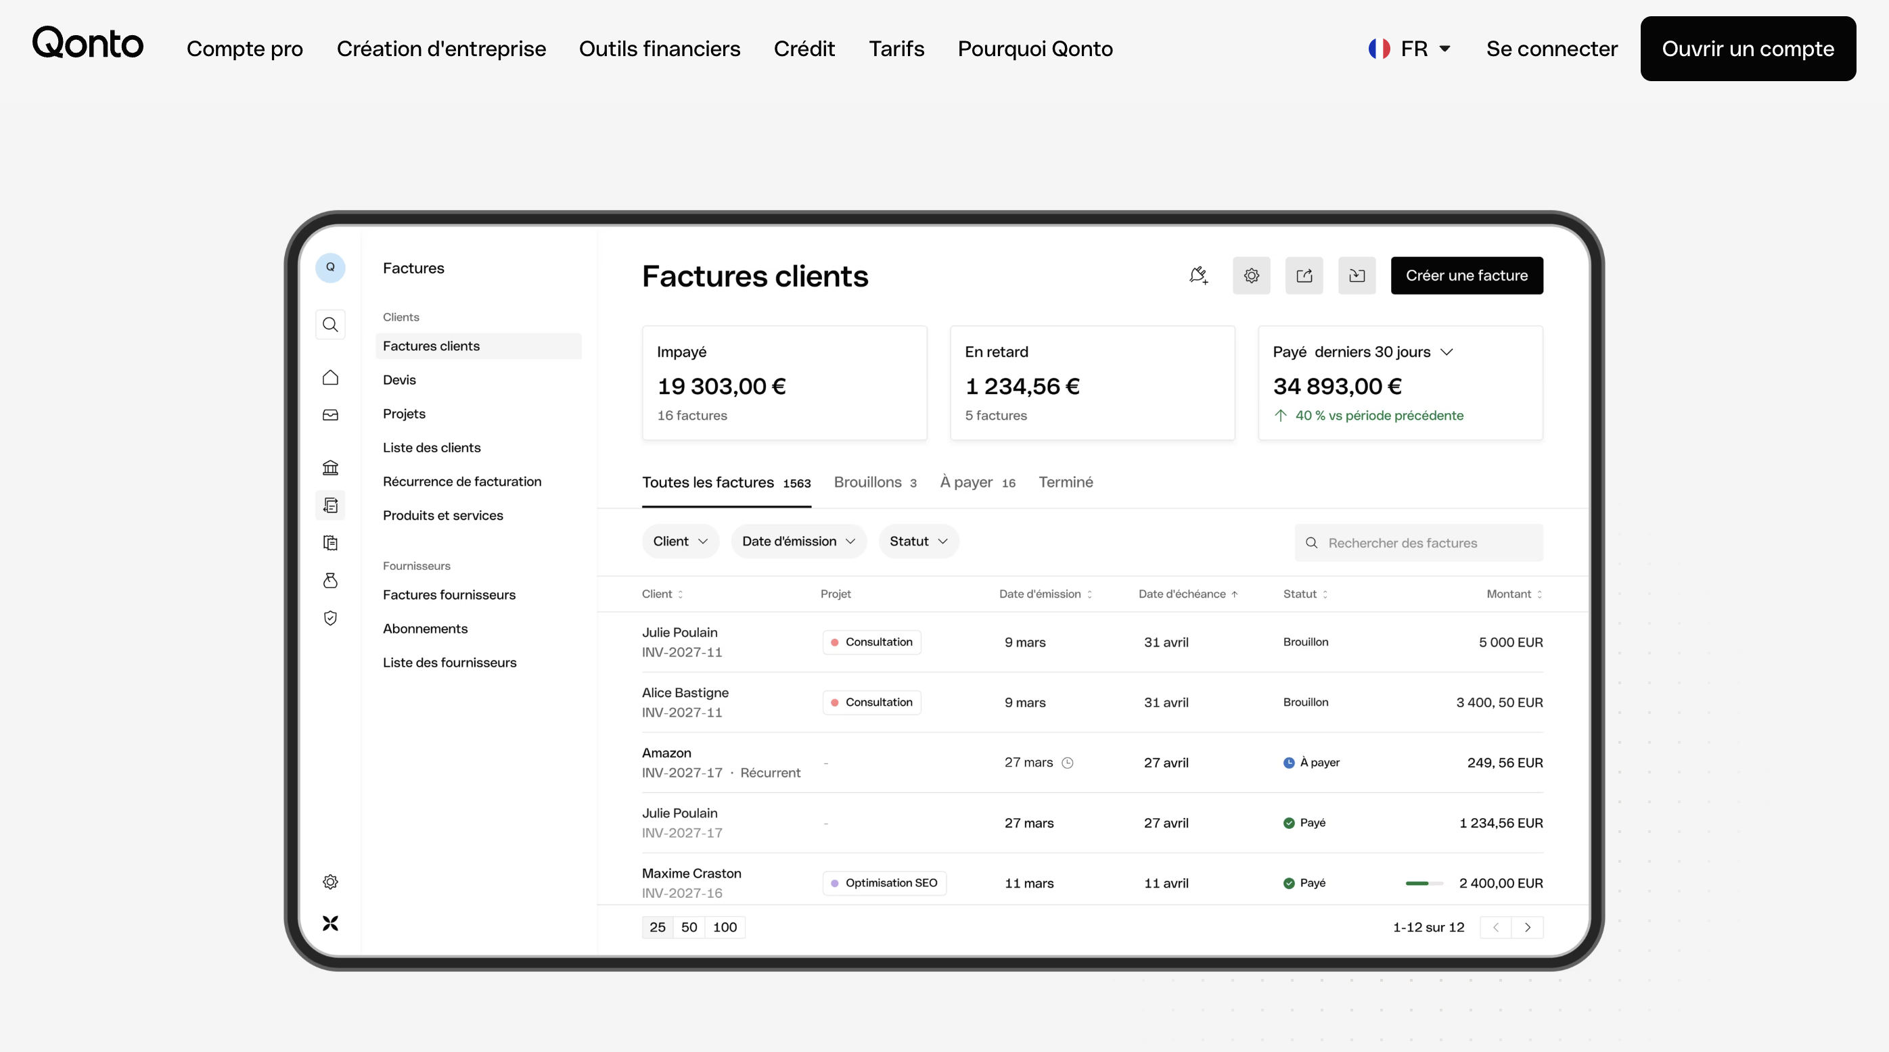The height and width of the screenshot is (1052, 1889).
Task: Click the X-shaped icon at sidebar bottom
Action: click(x=330, y=923)
